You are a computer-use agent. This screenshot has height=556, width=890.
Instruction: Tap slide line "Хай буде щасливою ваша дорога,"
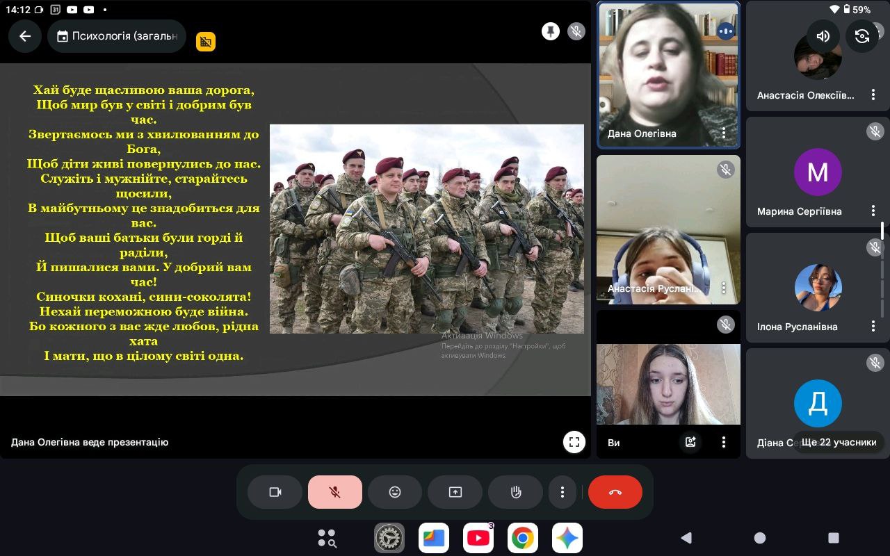click(144, 90)
